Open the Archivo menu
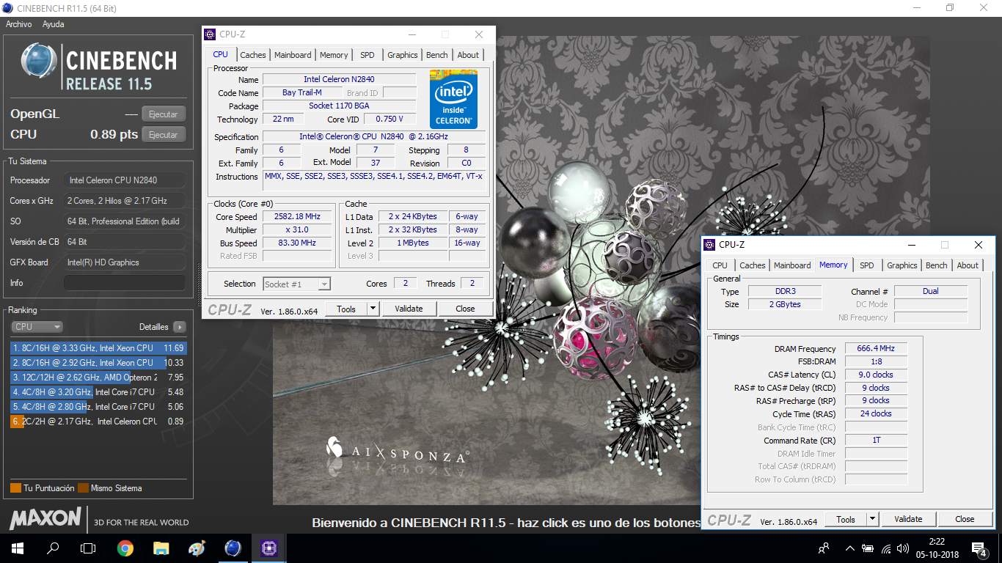This screenshot has width=1002, height=563. coord(19,24)
